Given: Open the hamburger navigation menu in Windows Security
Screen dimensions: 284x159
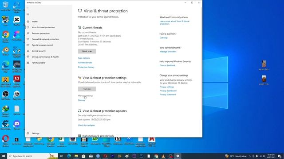Looking at the screenshot, I should [x=28, y=15].
